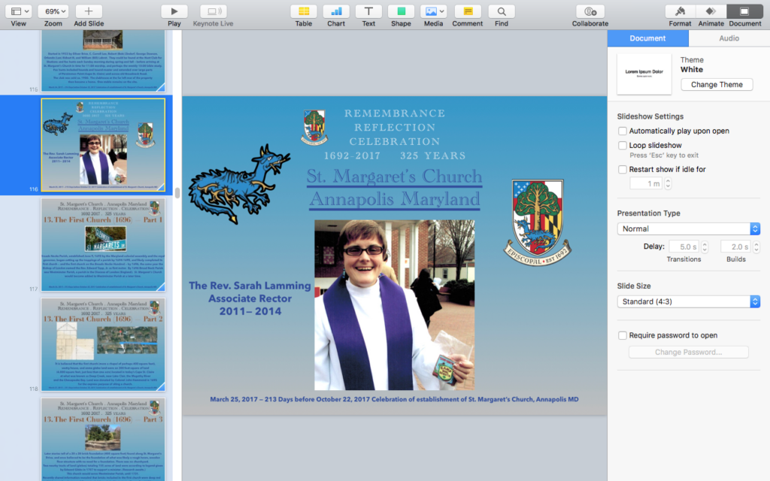Enable Restart show if idle for
This screenshot has width=770, height=481.
[x=623, y=169]
